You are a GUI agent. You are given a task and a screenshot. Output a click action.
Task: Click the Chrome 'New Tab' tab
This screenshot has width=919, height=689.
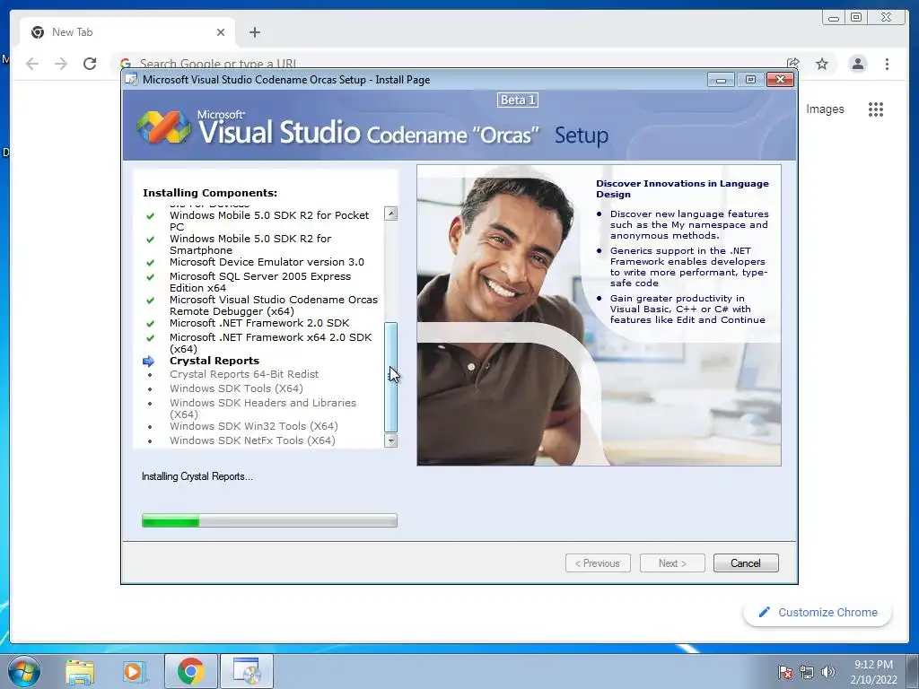(127, 32)
